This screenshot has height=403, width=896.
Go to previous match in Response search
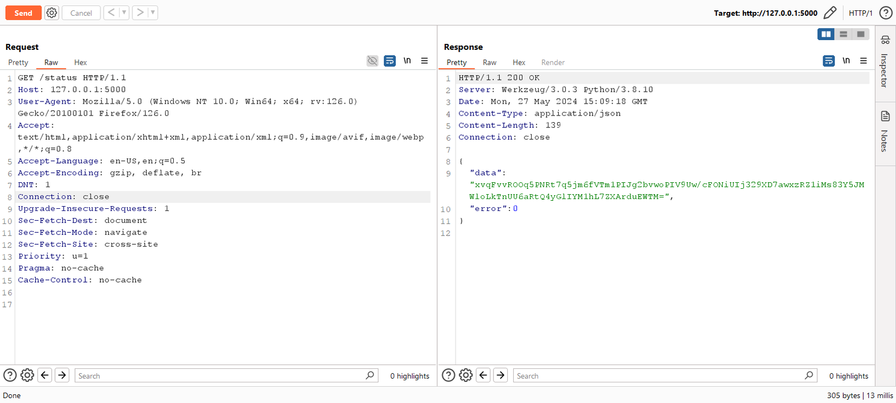coord(483,375)
